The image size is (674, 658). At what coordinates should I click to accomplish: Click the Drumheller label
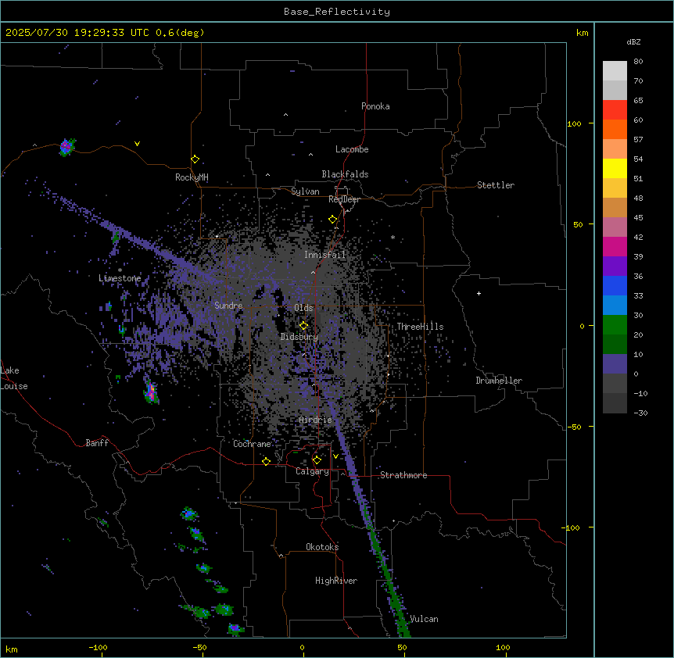(x=499, y=381)
